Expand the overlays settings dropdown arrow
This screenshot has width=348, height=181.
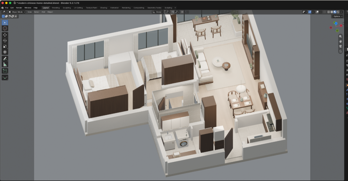click(x=320, y=12)
